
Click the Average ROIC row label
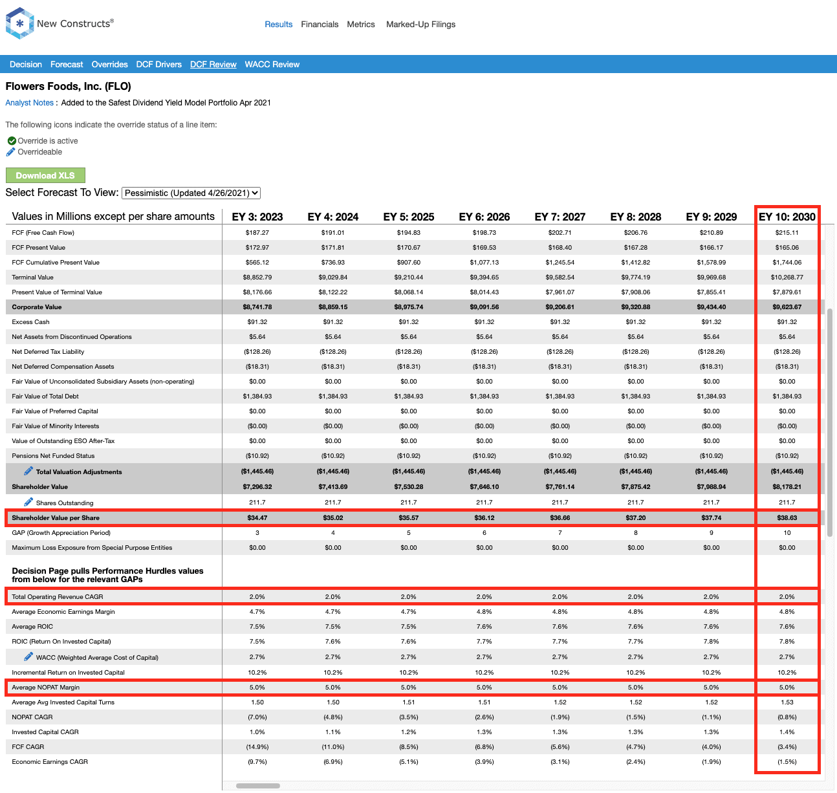[32, 627]
